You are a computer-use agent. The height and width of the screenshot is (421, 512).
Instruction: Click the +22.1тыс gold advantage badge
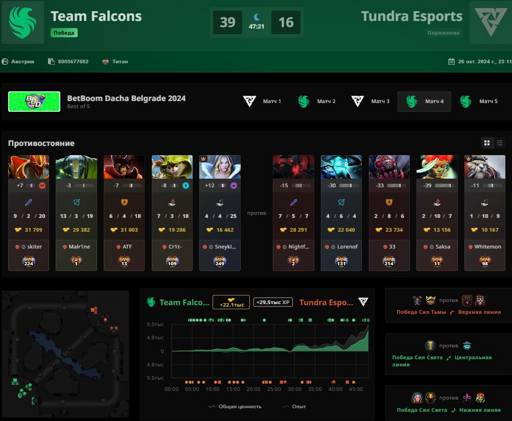231,302
